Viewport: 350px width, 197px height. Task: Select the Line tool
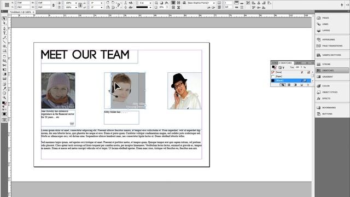(x=4, y=42)
